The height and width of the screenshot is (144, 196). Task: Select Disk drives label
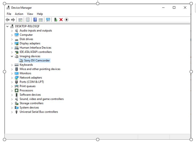26,39
